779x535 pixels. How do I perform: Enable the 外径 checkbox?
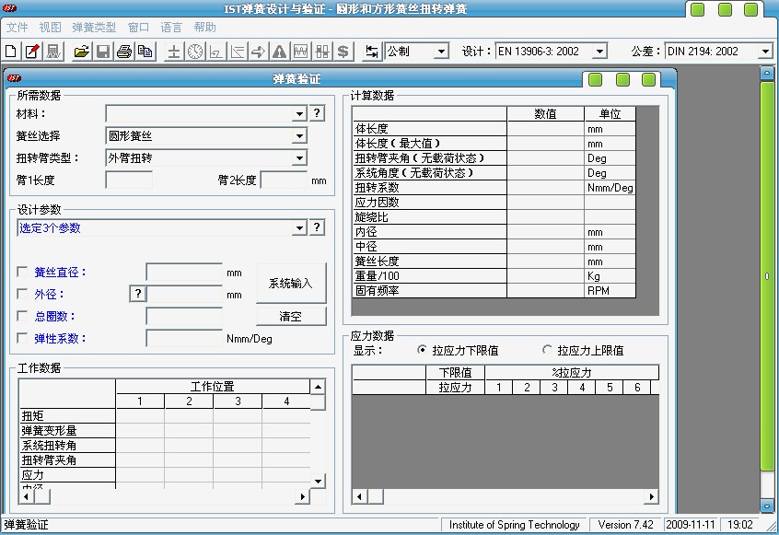coord(22,294)
